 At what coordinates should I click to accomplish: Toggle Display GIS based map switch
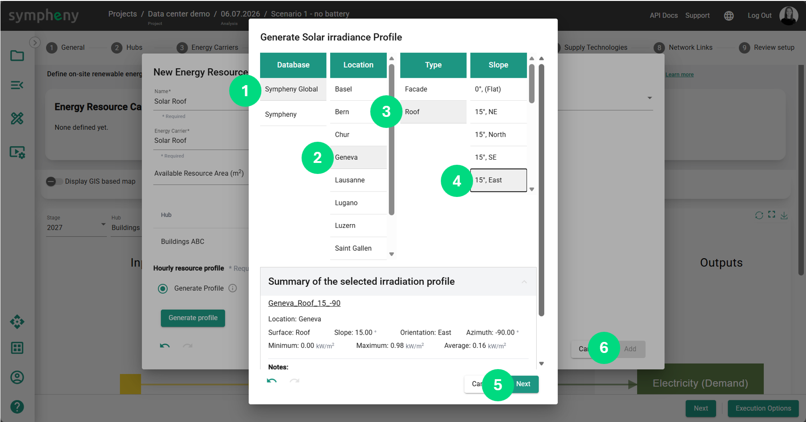coord(54,181)
